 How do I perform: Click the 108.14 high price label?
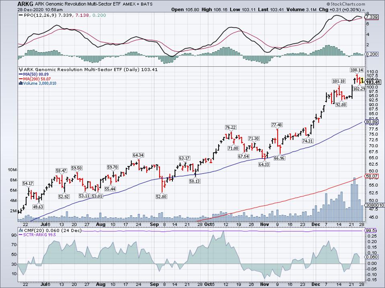tap(356, 70)
